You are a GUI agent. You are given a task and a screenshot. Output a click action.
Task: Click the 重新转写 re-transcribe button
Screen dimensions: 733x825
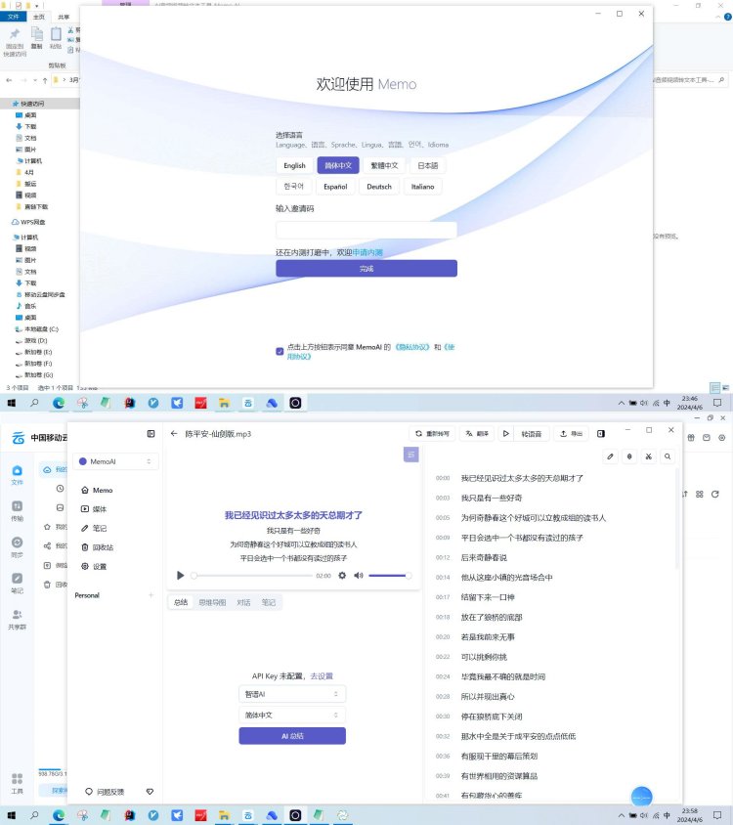432,434
